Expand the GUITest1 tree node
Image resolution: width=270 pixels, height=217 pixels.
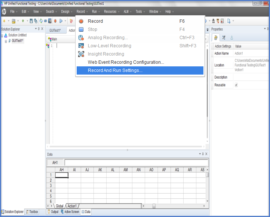click(6, 41)
